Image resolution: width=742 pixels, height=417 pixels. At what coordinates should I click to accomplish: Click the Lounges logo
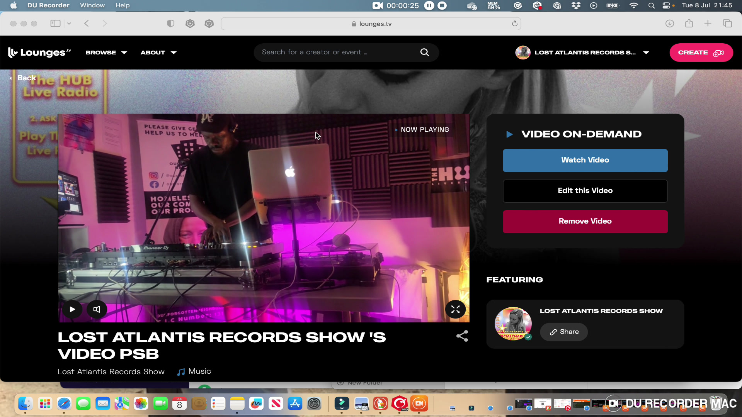point(39,53)
